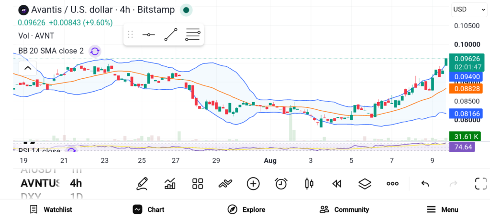Enter fullscreen mode with the corner-brackets icon
The height and width of the screenshot is (220, 490).
(x=481, y=184)
